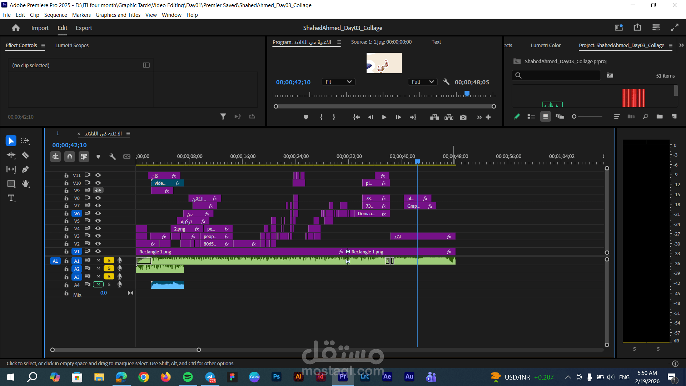Select the Type tool

[11, 198]
